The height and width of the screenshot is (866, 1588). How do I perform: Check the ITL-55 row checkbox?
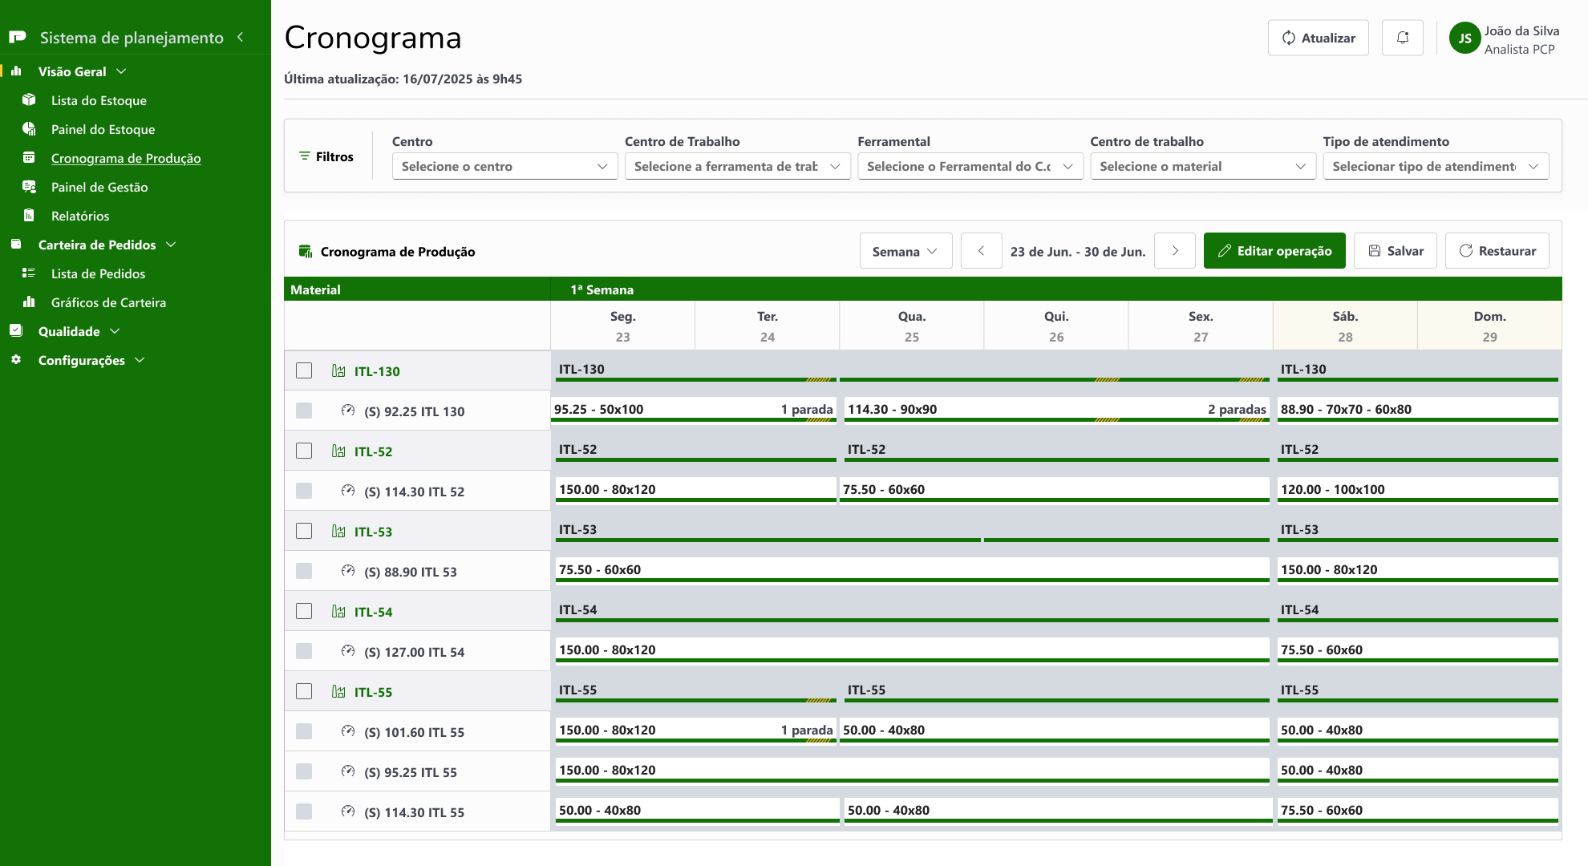pyautogui.click(x=304, y=691)
